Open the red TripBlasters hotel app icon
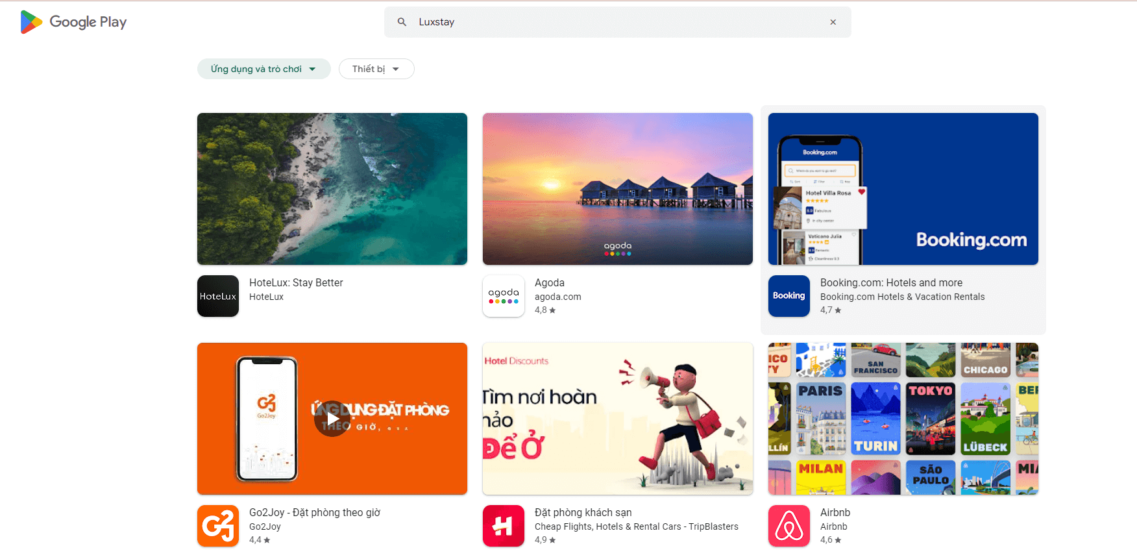Image resolution: width=1137 pixels, height=557 pixels. pyautogui.click(x=504, y=526)
